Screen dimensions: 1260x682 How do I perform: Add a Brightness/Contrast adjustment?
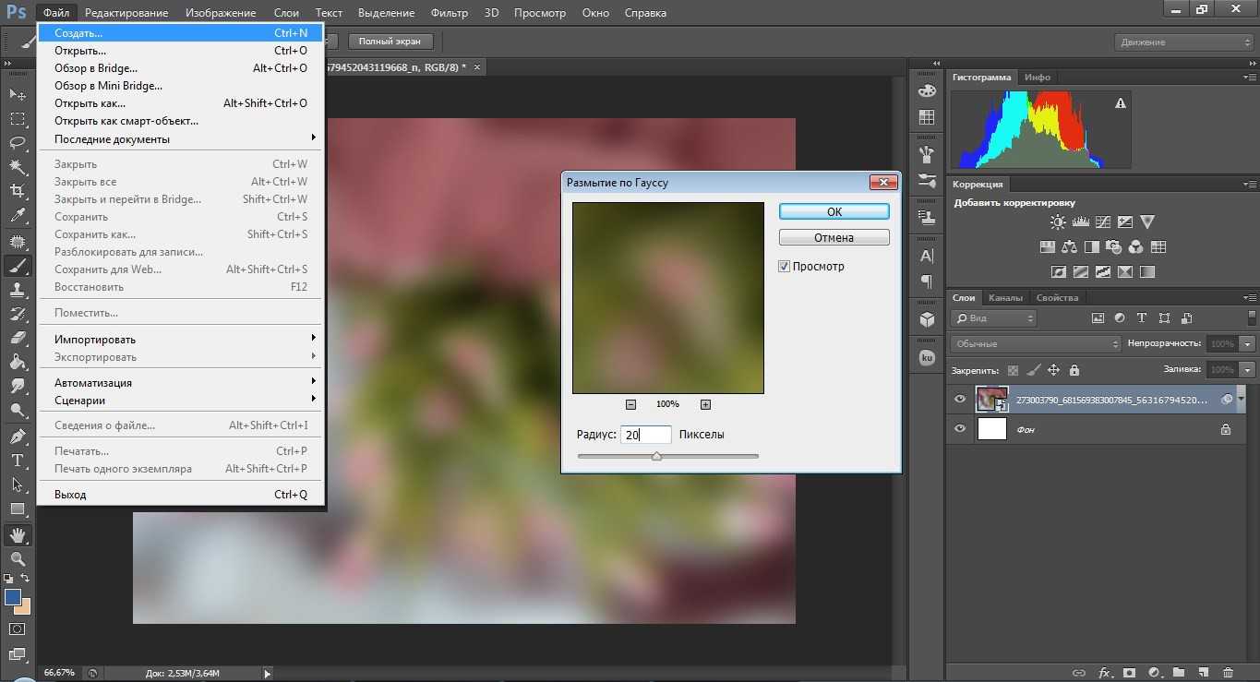click(1058, 222)
